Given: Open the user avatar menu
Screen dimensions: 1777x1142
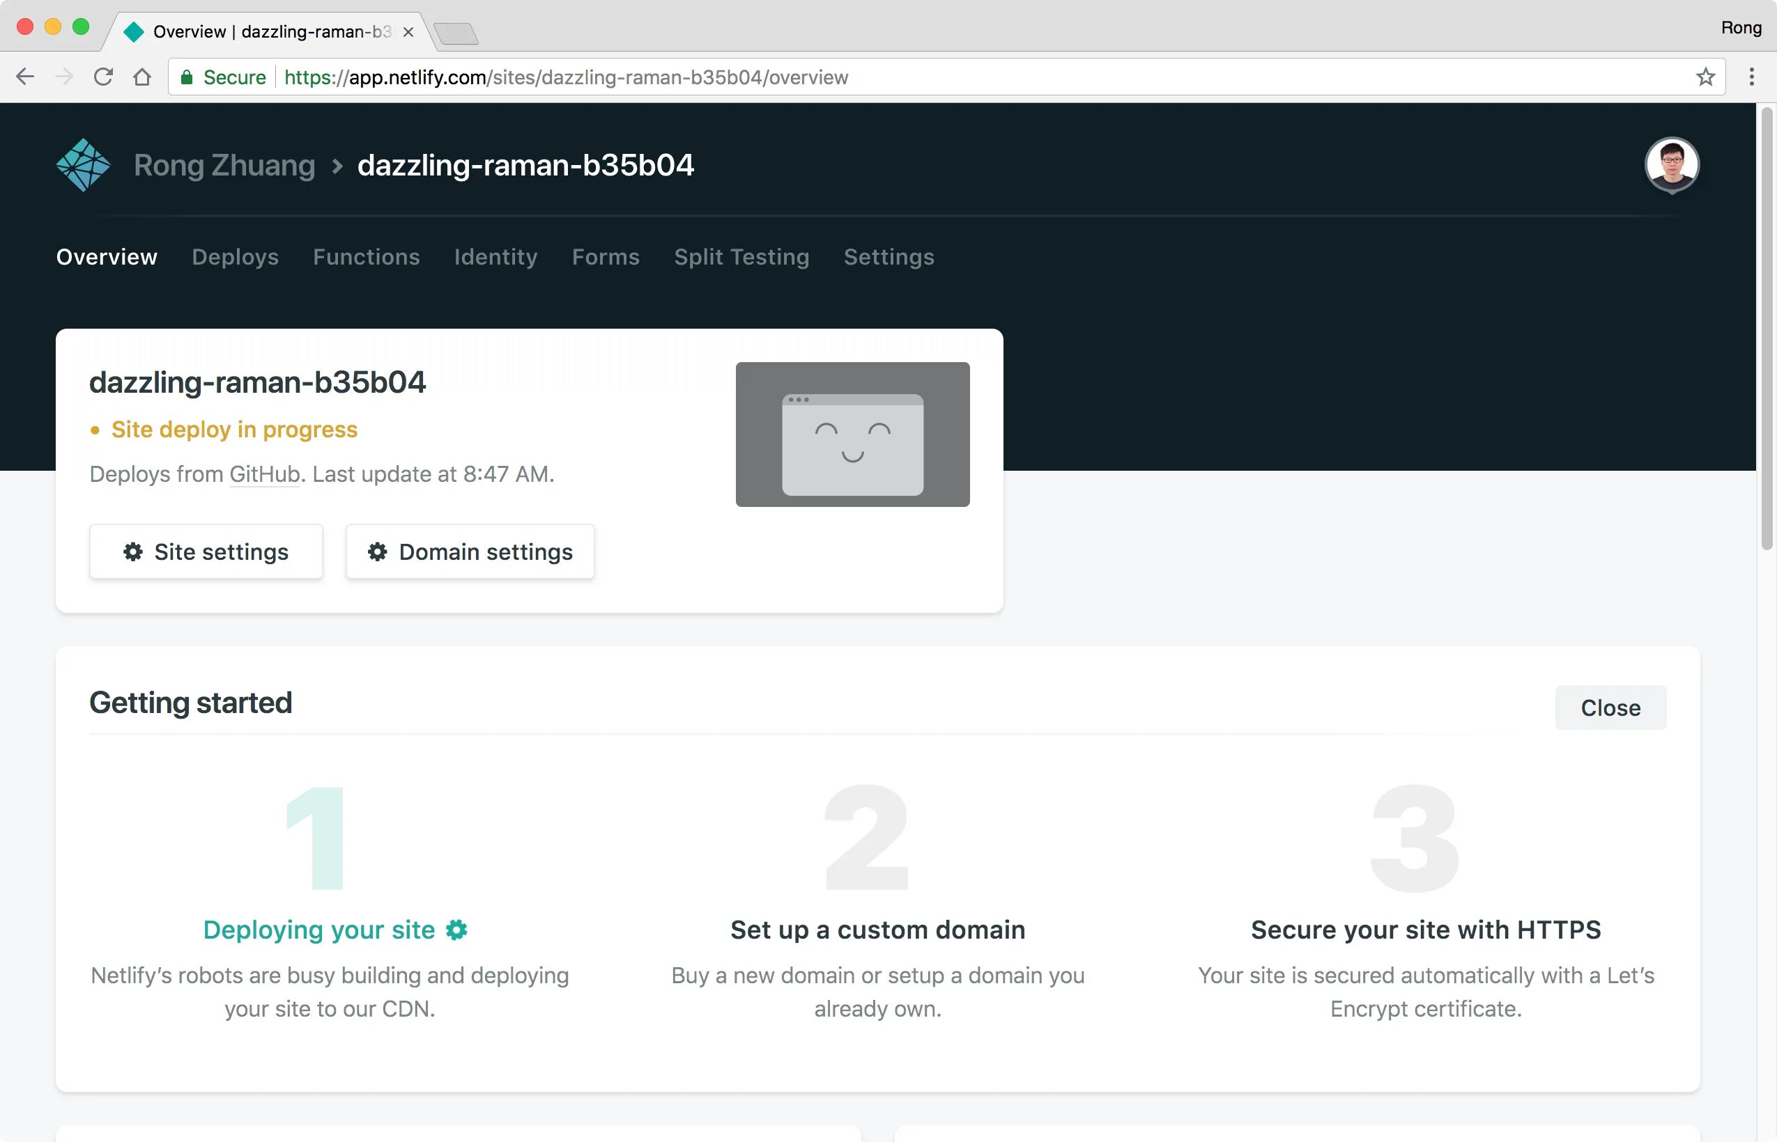Looking at the screenshot, I should [x=1671, y=164].
